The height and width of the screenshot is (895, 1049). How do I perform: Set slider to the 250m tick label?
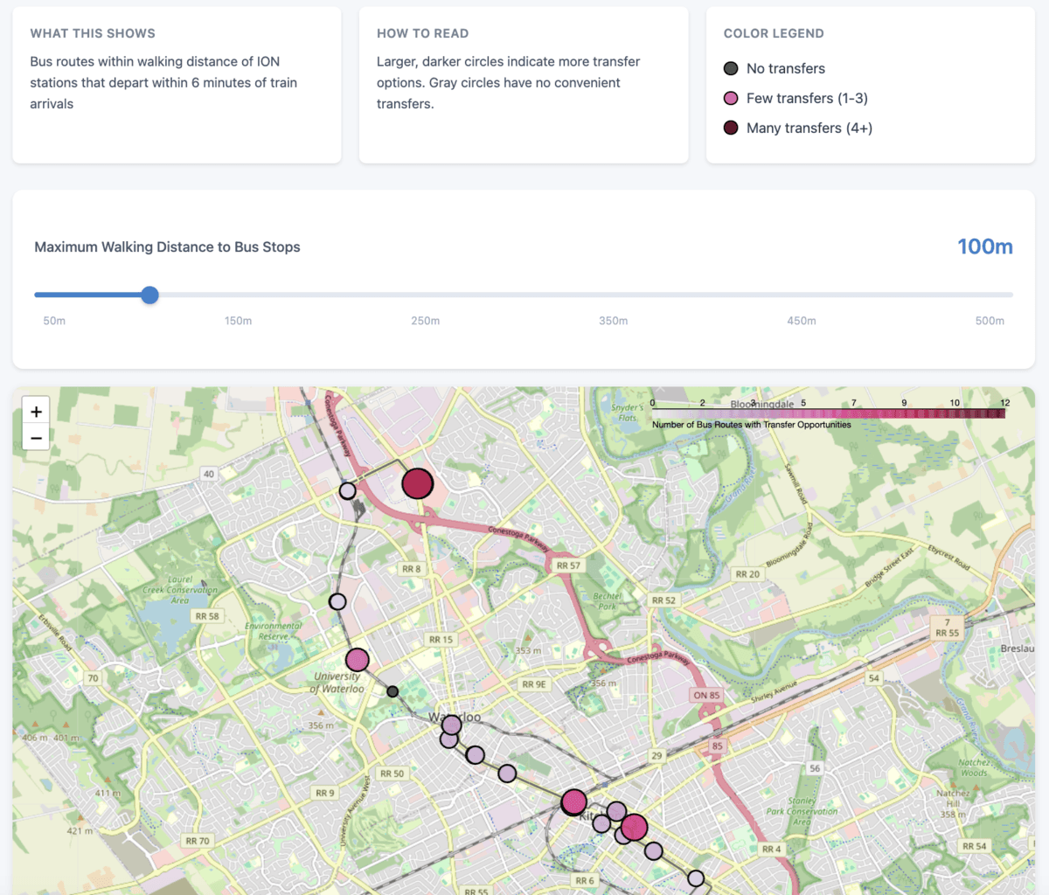pyautogui.click(x=425, y=321)
